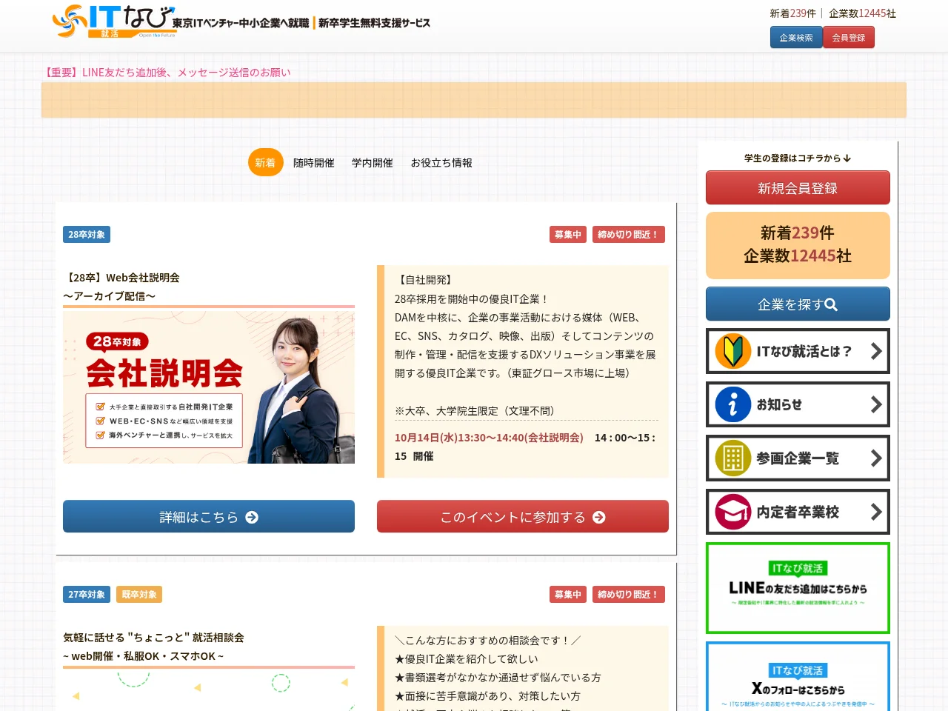Open the 28卒対象 会社説明会 banner image

tap(209, 387)
